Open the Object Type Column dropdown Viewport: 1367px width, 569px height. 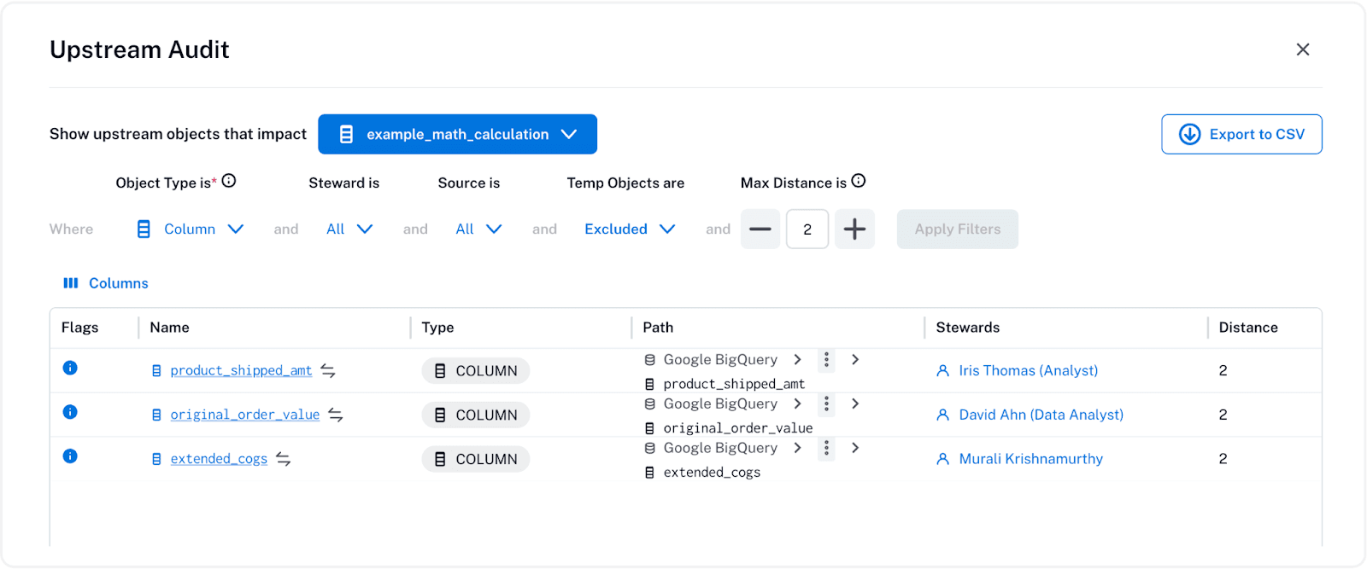(x=191, y=229)
